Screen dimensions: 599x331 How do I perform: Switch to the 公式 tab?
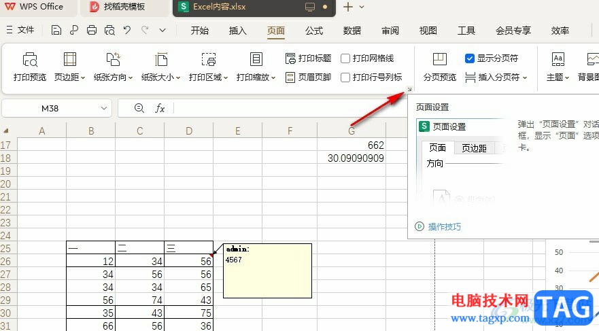(314, 31)
